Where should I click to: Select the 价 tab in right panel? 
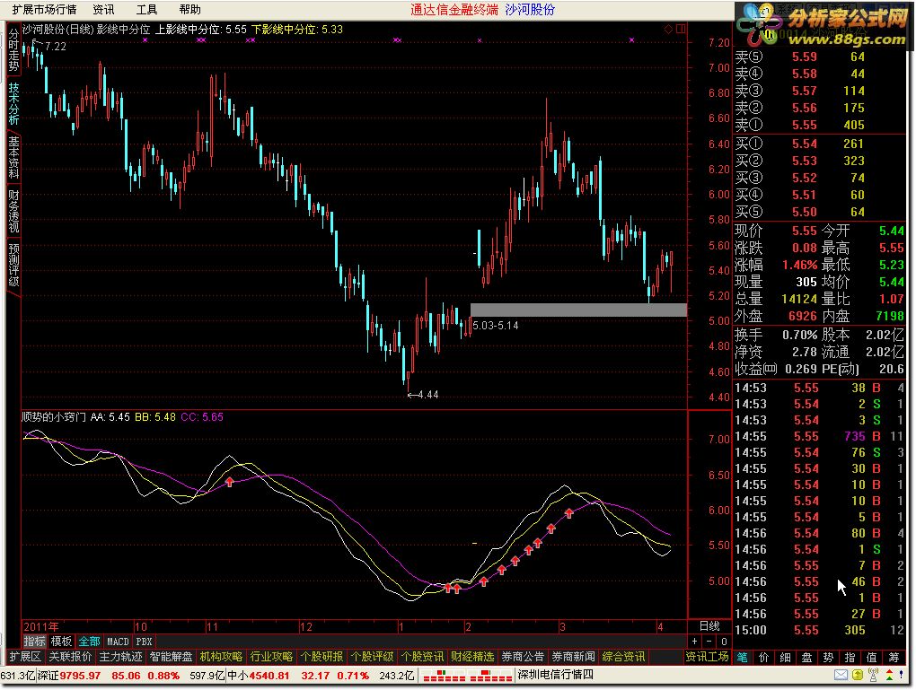pos(763,658)
